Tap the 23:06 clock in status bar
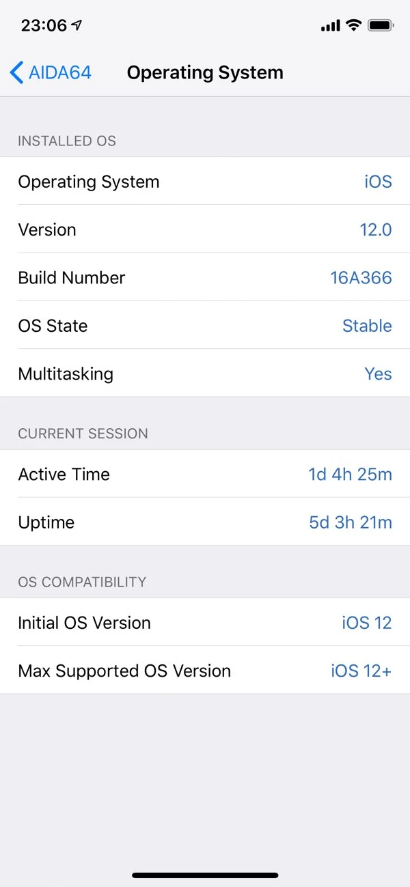 [44, 26]
